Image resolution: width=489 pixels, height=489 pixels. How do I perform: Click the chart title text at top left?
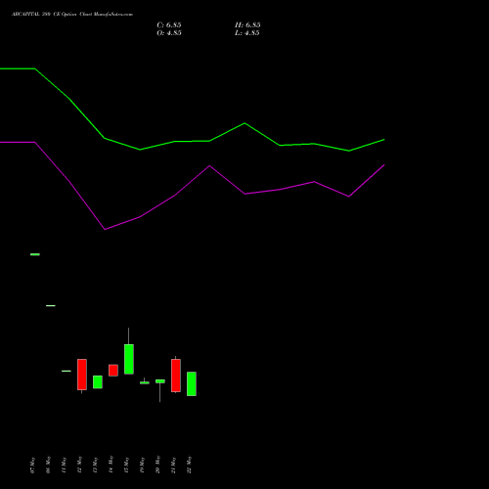(x=72, y=15)
